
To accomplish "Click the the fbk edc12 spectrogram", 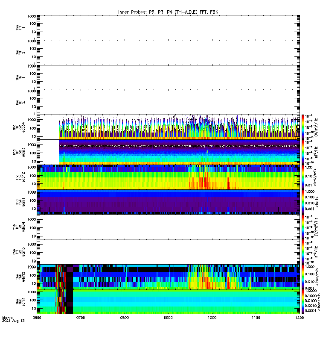I will (168, 277).
